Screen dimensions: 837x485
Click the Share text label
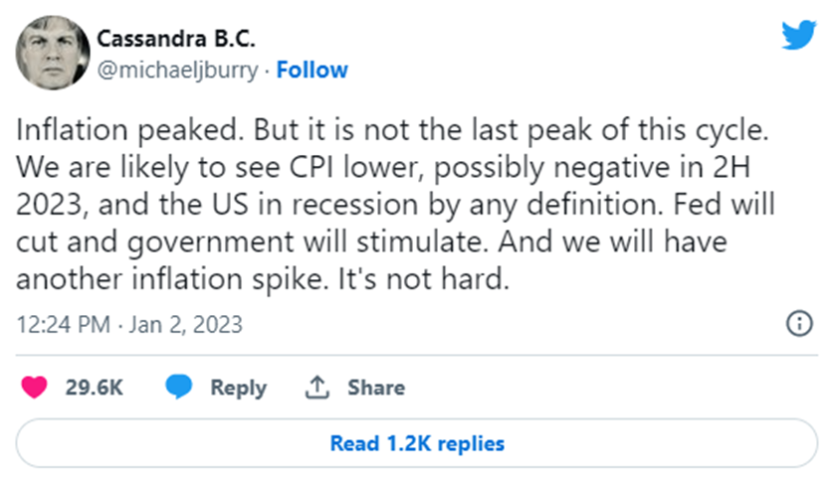pyautogui.click(x=375, y=388)
